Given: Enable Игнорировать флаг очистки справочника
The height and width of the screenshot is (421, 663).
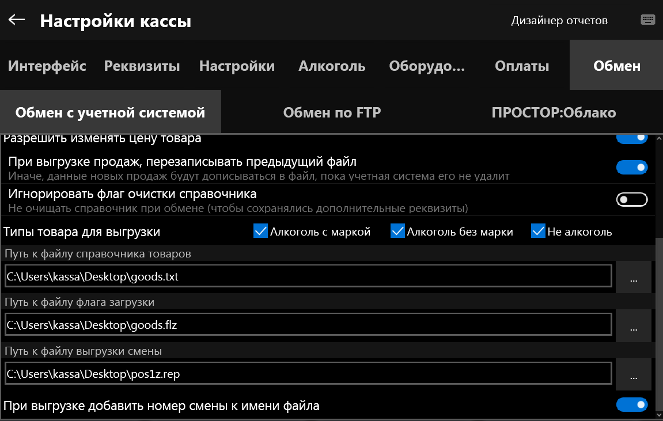Looking at the screenshot, I should pos(632,199).
